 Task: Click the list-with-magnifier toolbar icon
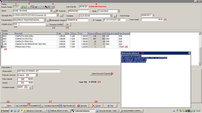coord(49,7)
